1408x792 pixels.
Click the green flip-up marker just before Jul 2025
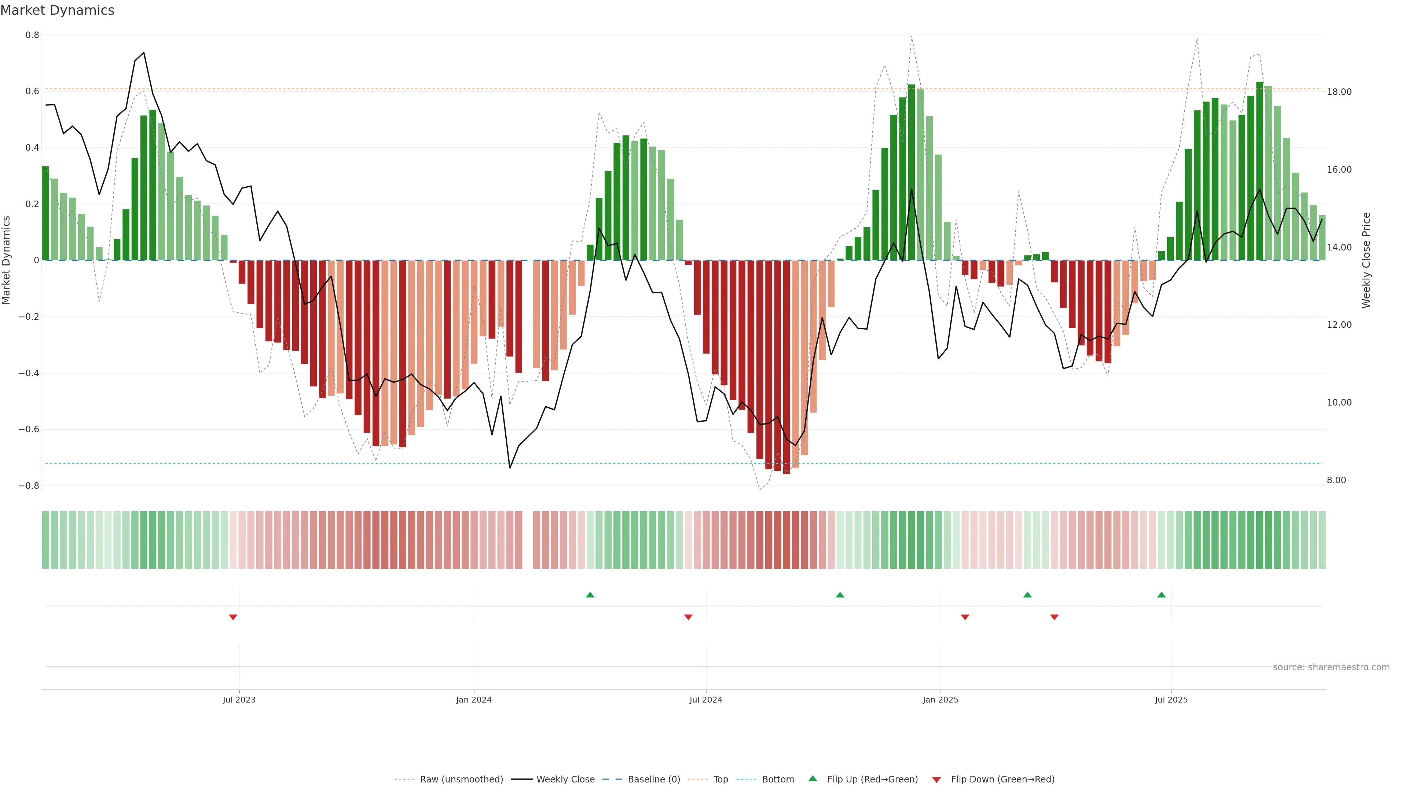coord(1162,595)
